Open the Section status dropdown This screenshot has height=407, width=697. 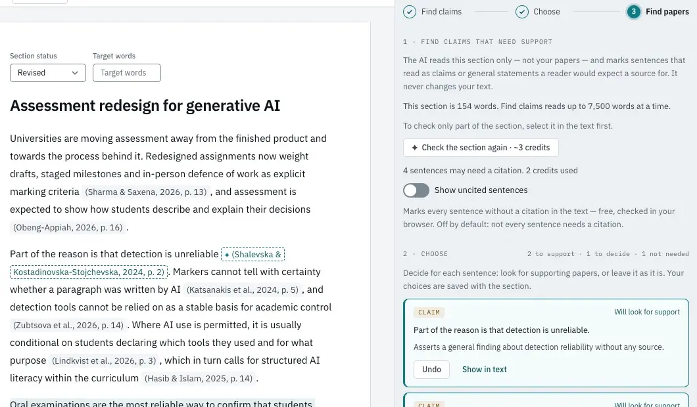tap(47, 73)
